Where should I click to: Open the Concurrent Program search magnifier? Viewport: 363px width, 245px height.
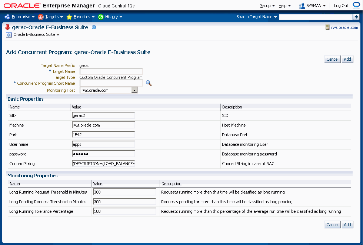[149, 83]
